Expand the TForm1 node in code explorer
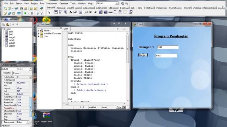The width and height of the screenshot is (227, 127). pos(39,31)
